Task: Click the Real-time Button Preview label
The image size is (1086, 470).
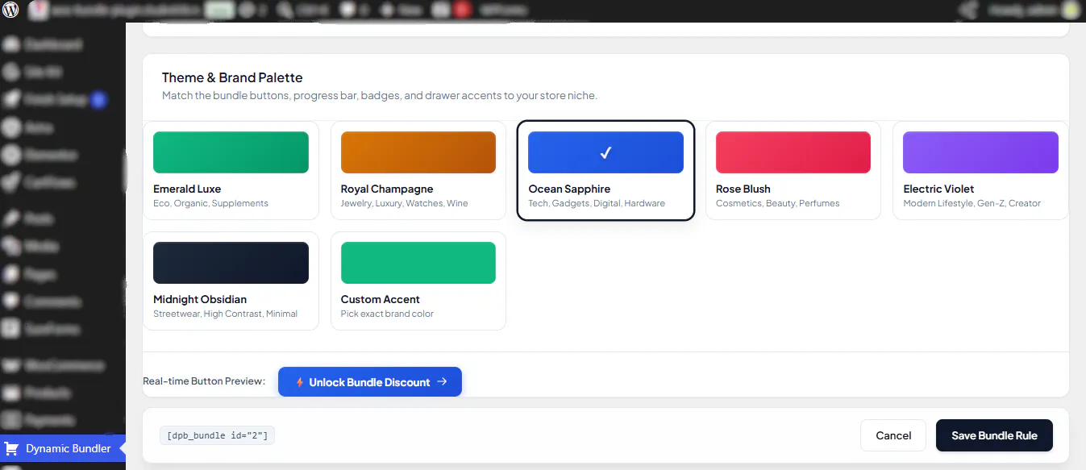Action: tap(204, 381)
